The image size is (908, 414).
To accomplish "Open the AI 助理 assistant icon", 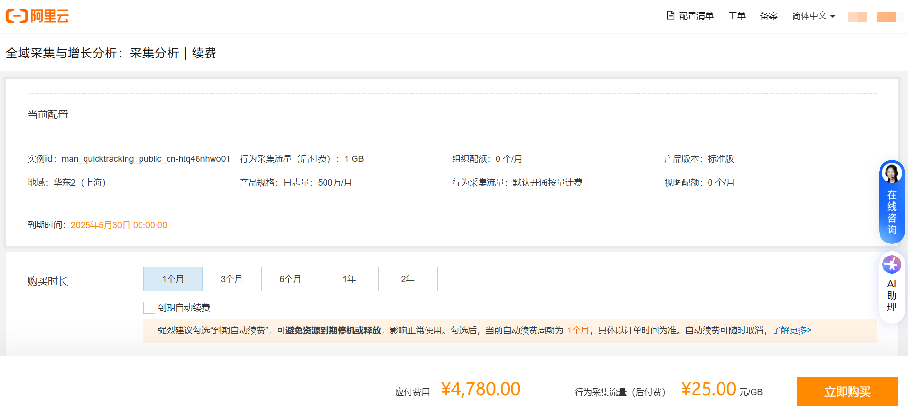I will coord(892,264).
